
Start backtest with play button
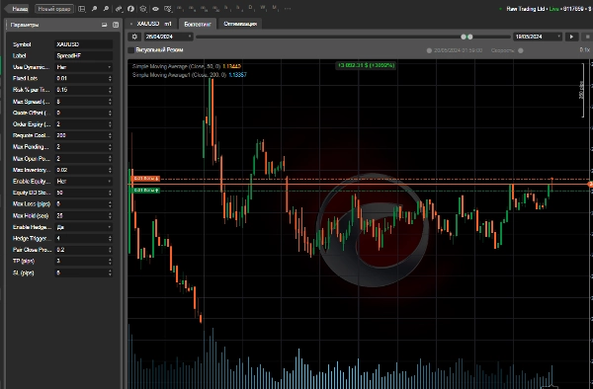tap(571, 37)
